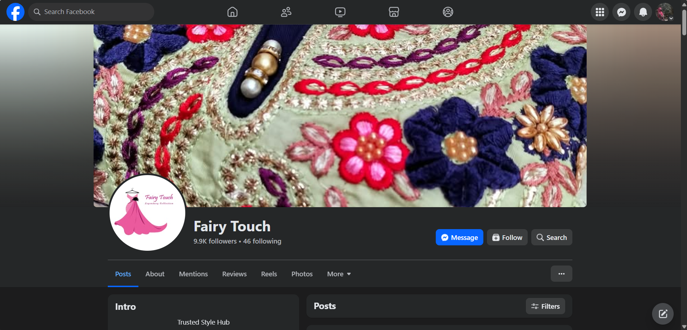This screenshot has height=330, width=687.
Task: Open the Reviews tab of Fairy Touch
Action: 234,274
